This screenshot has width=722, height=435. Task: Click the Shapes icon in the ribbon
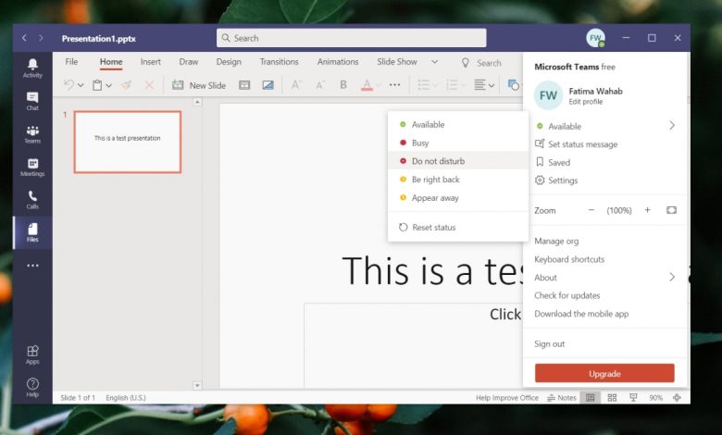[513, 85]
